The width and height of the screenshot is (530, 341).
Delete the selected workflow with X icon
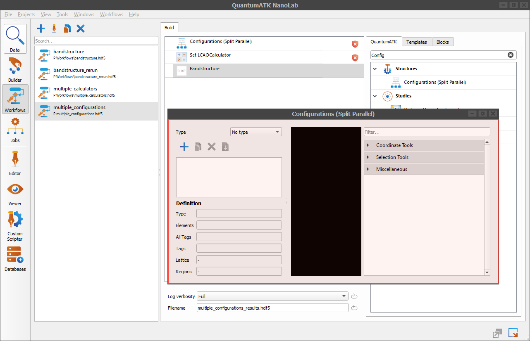pyautogui.click(x=81, y=28)
